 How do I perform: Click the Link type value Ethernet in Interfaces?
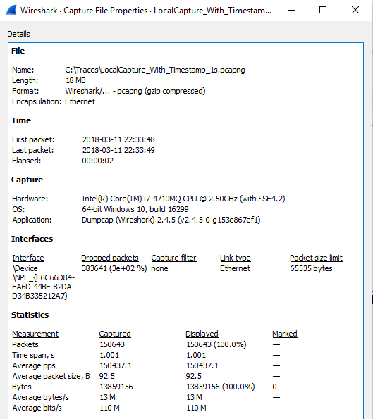[x=235, y=268]
